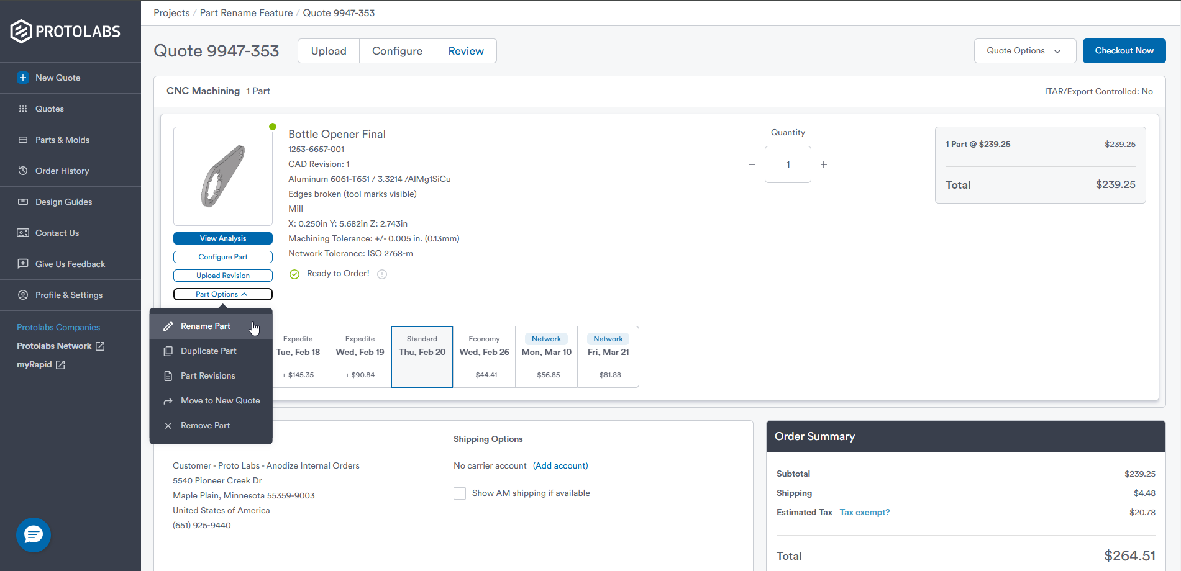
Task: Select Economy Wed, Feb 26 lead time
Action: pyautogui.click(x=484, y=357)
